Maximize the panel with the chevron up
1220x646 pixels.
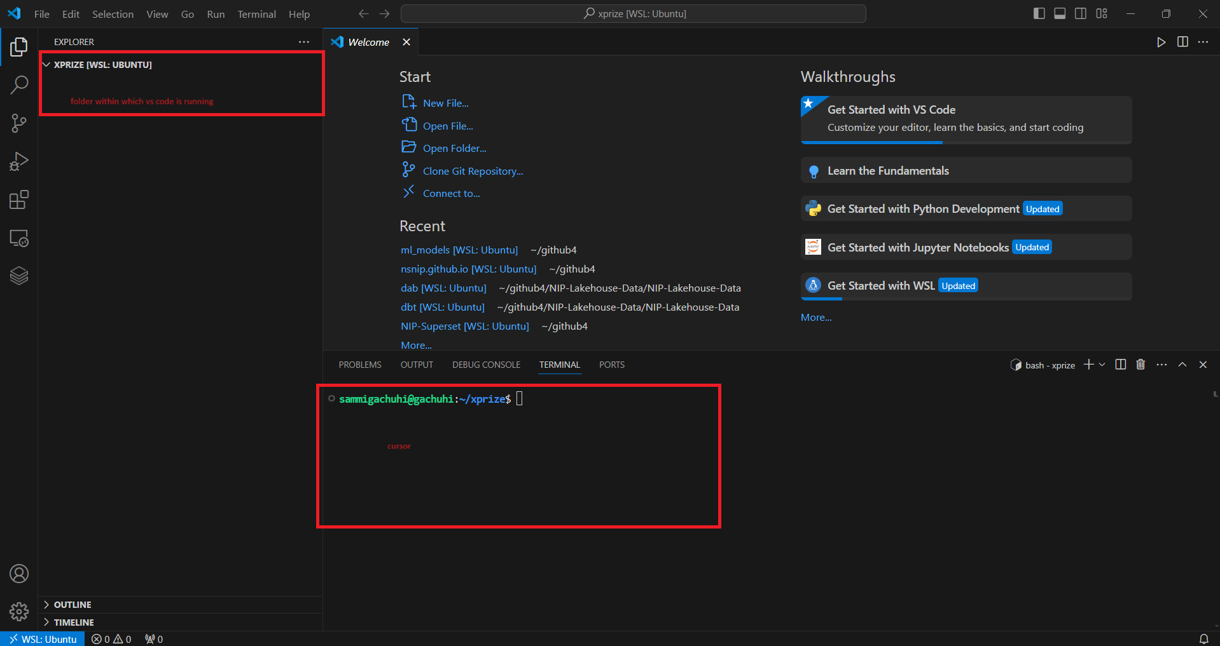click(x=1182, y=365)
